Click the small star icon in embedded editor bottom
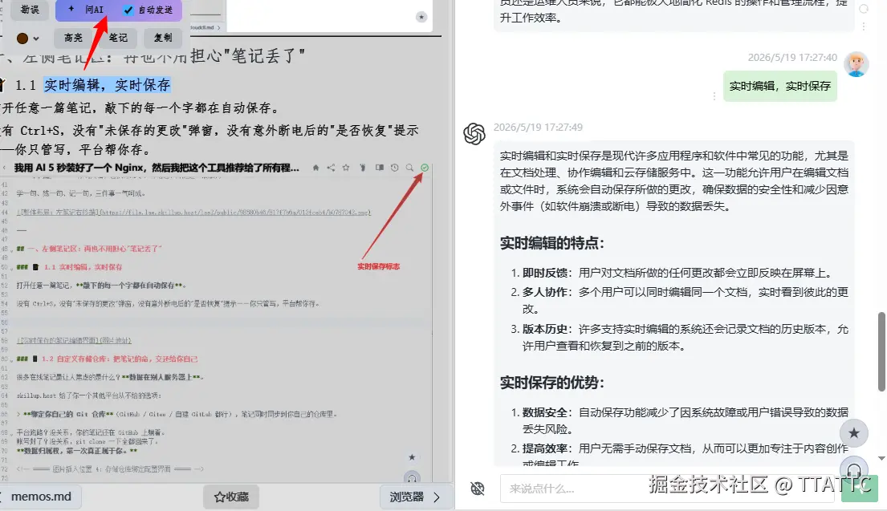 click(412, 456)
